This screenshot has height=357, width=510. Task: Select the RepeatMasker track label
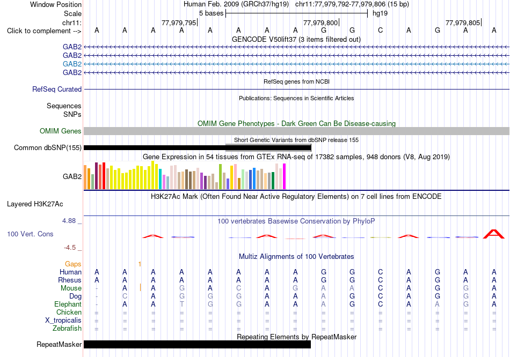59,344
